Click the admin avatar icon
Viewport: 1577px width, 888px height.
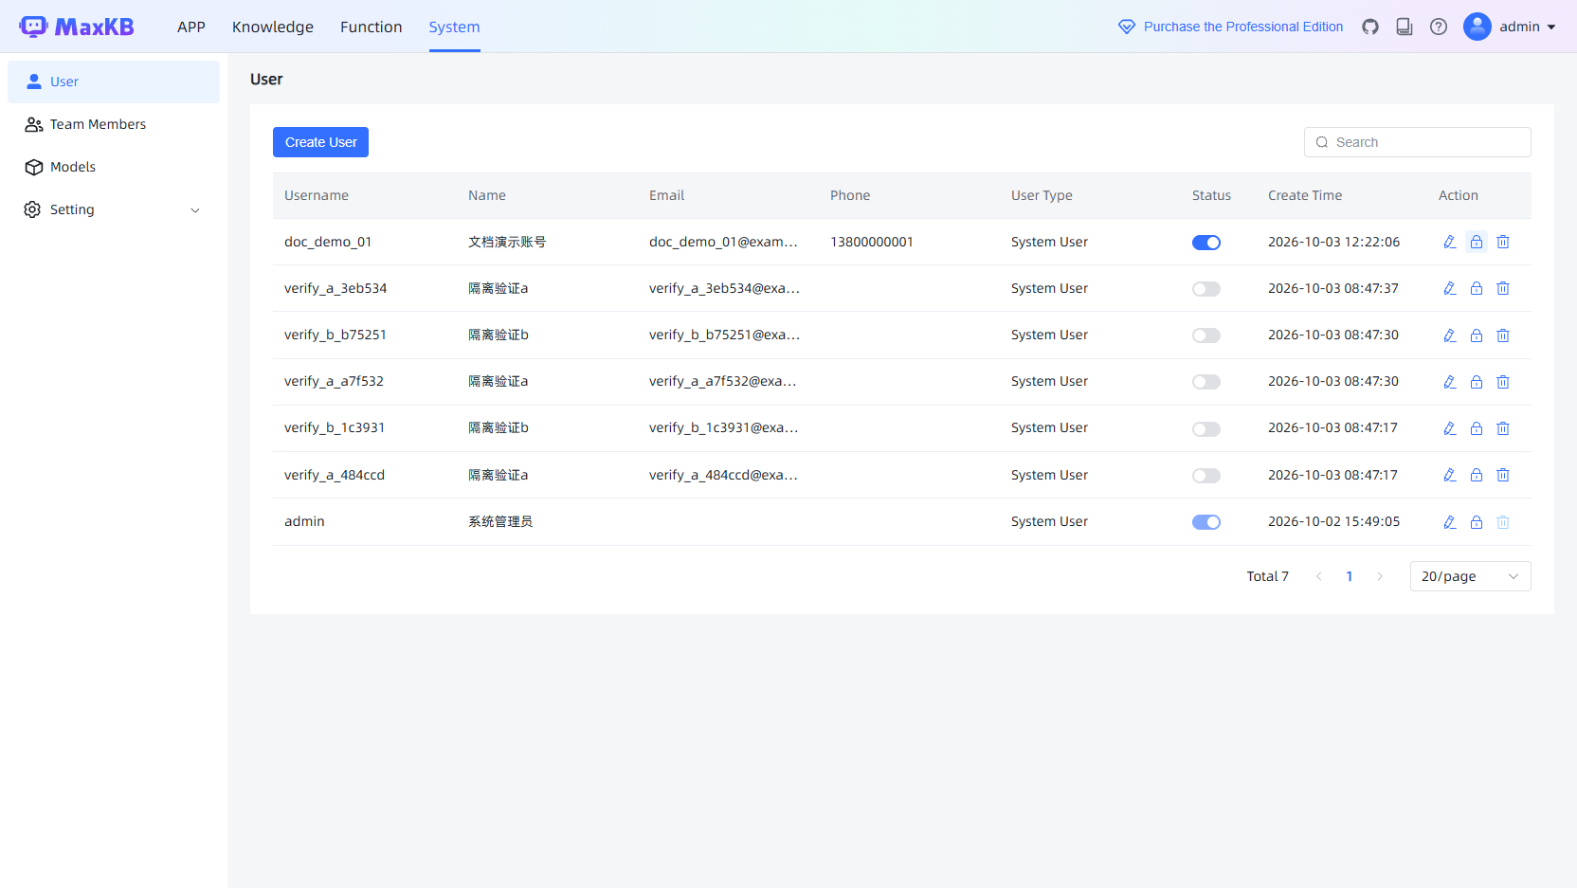coord(1477,27)
